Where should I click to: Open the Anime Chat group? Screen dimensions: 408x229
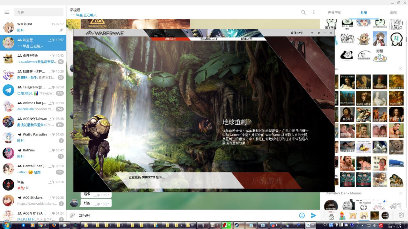click(x=33, y=106)
